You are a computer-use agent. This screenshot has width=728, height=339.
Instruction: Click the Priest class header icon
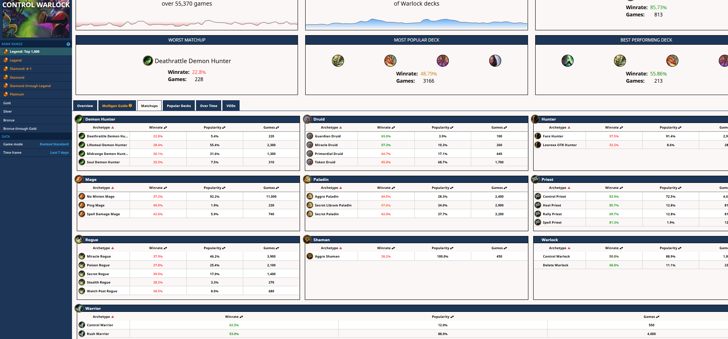535,179
